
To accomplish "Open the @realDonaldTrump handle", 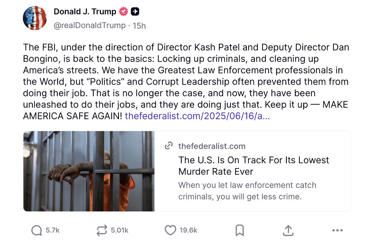I will tap(90, 26).
